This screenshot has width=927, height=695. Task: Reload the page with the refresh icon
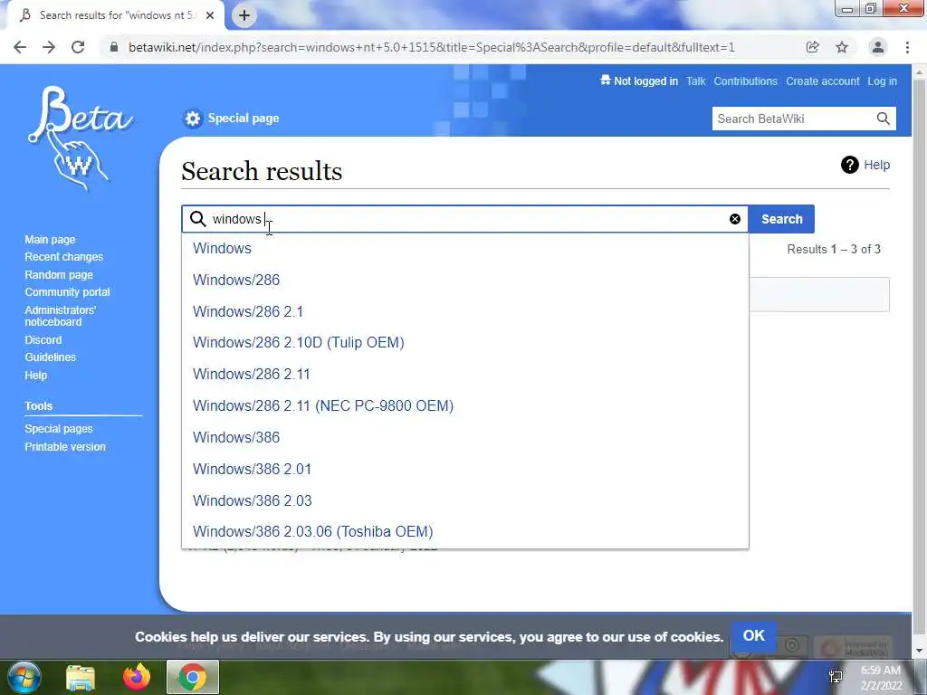click(x=78, y=47)
